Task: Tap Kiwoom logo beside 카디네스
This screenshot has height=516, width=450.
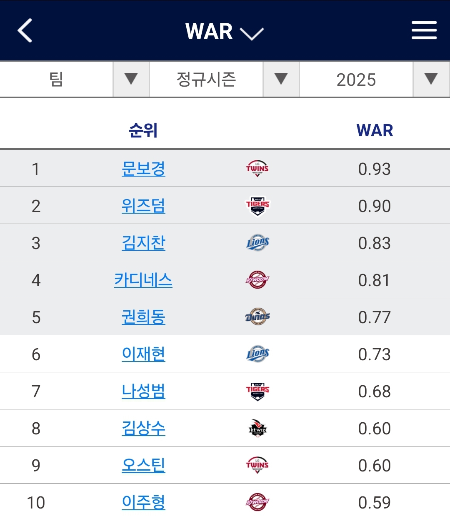Action: pos(257,279)
